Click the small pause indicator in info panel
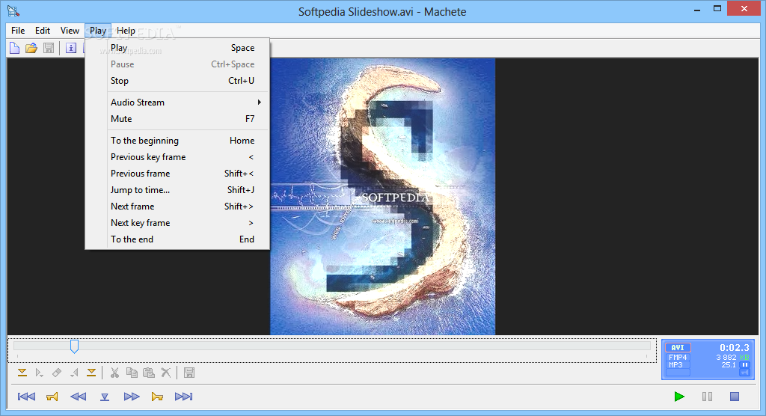This screenshot has width=766, height=416. click(745, 364)
